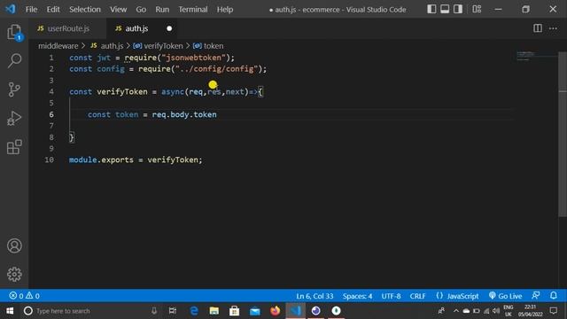
Task: Switch to the userRoute.js tab
Action: click(67, 28)
